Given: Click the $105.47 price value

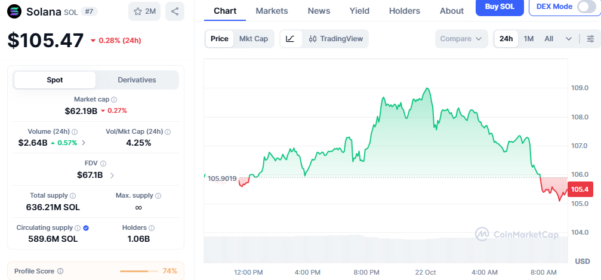Looking at the screenshot, I should coord(45,40).
